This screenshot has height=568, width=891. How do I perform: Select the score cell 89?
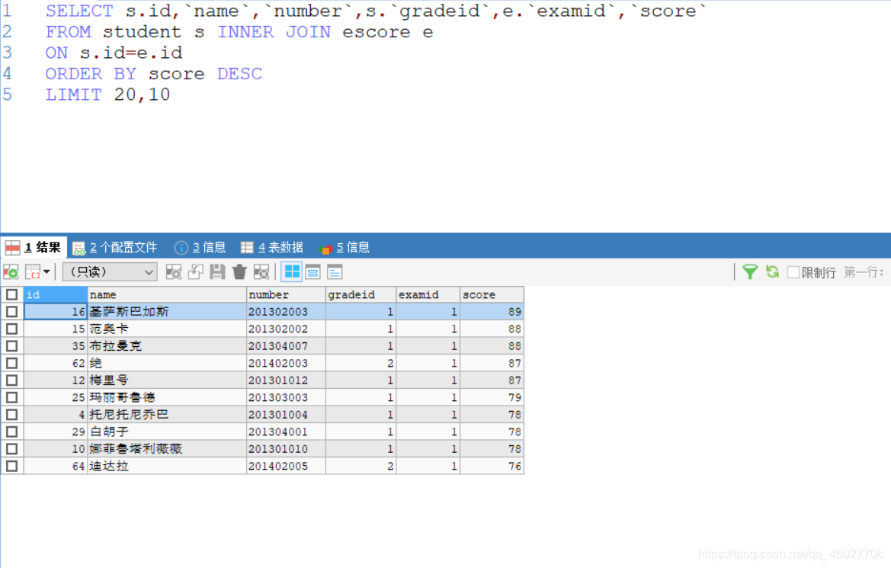[x=492, y=312]
